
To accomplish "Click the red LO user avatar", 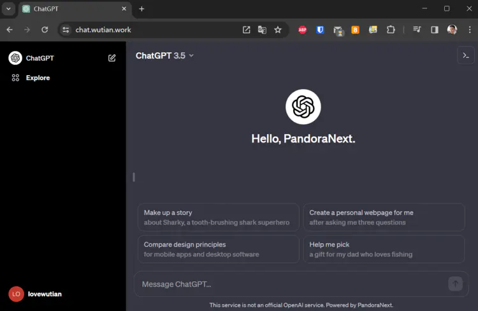I will 16,294.
